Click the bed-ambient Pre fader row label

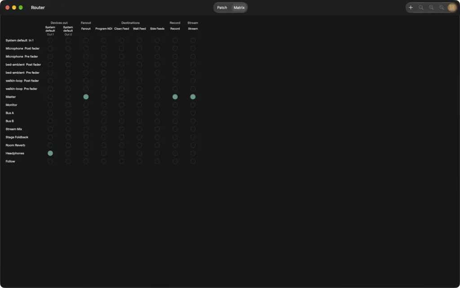[x=22, y=72]
